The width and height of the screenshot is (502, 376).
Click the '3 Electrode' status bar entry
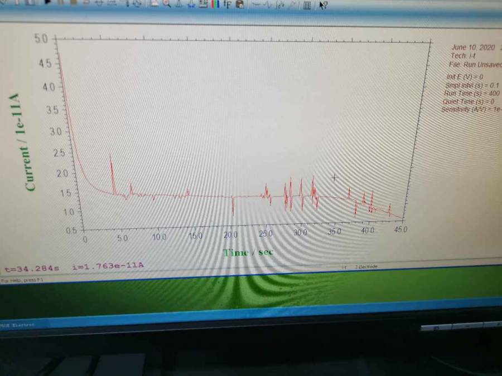pos(366,266)
